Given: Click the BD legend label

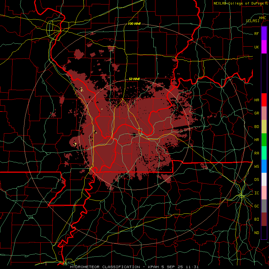Looking at the screenshot, I should click(x=257, y=127).
